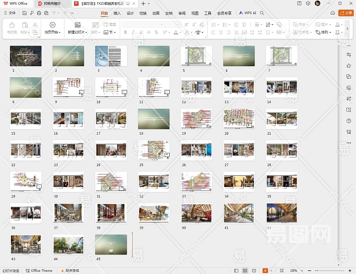Toggle slide sorter view in status bar

[245, 271]
